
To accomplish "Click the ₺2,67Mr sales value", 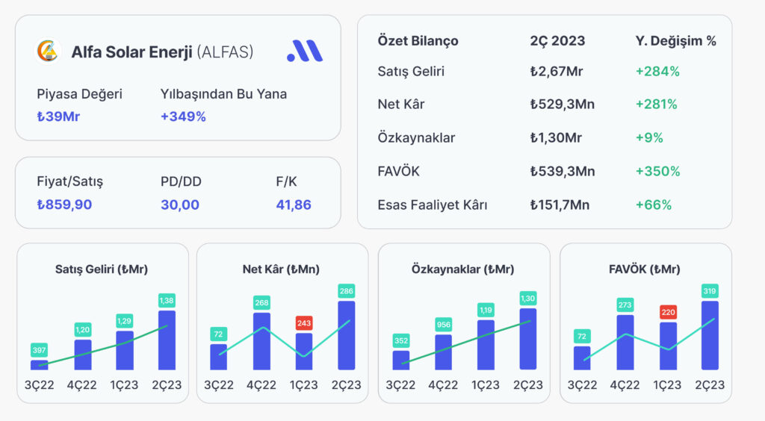I will [x=557, y=72].
